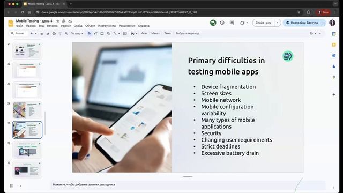Screen dimensions: 343x193
Task: Expand the sharing settings dropdown arrow
Action: click(x=323, y=23)
